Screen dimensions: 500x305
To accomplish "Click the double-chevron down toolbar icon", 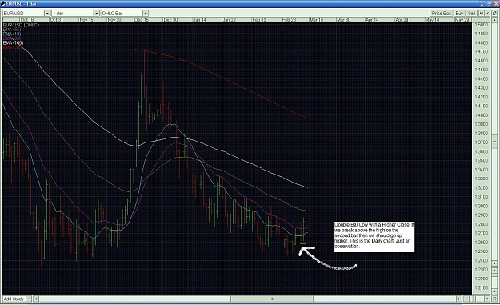I will (482, 14).
